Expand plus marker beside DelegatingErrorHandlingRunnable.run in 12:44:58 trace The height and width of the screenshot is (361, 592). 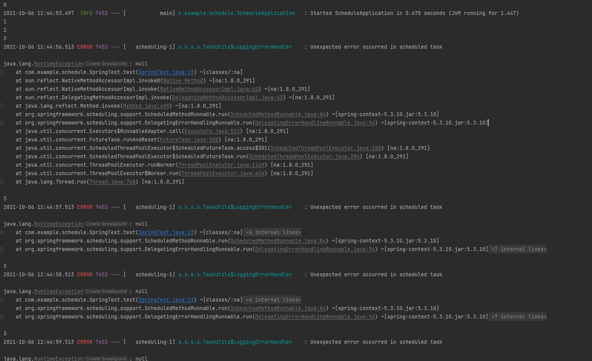pos(2,317)
